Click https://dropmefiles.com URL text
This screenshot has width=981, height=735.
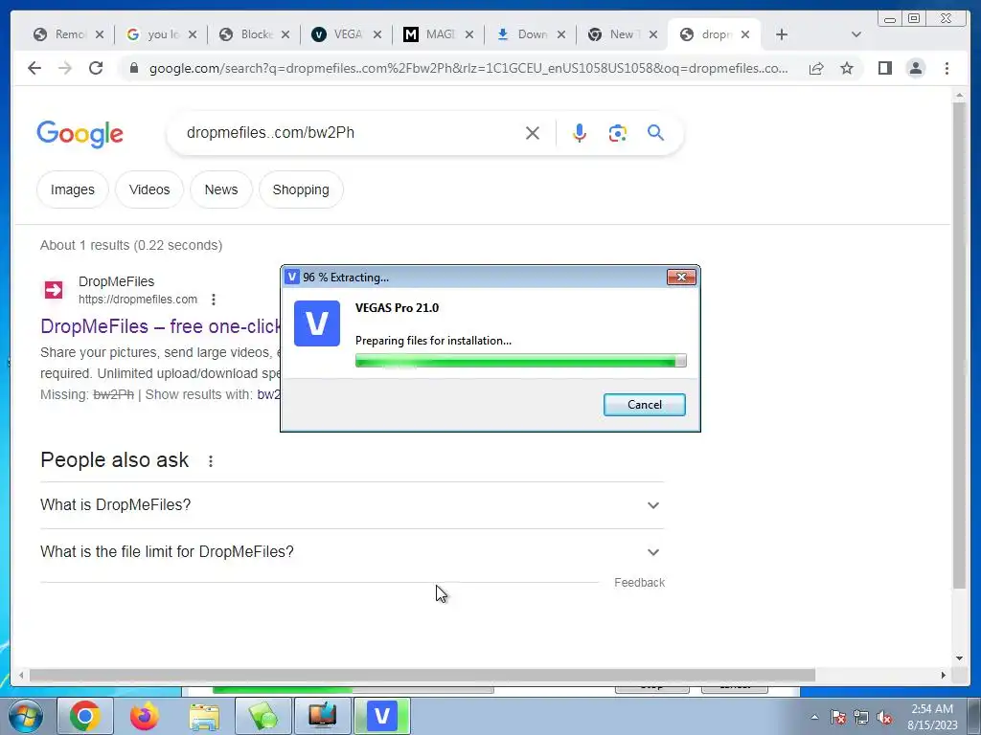click(138, 300)
